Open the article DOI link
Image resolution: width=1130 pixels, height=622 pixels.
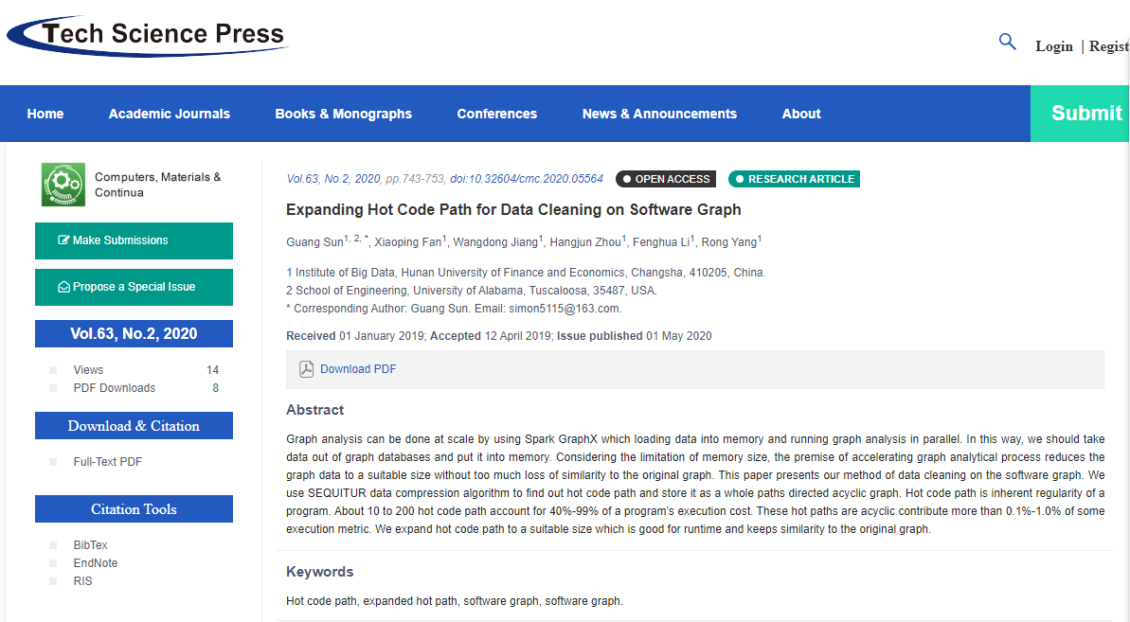tap(526, 179)
